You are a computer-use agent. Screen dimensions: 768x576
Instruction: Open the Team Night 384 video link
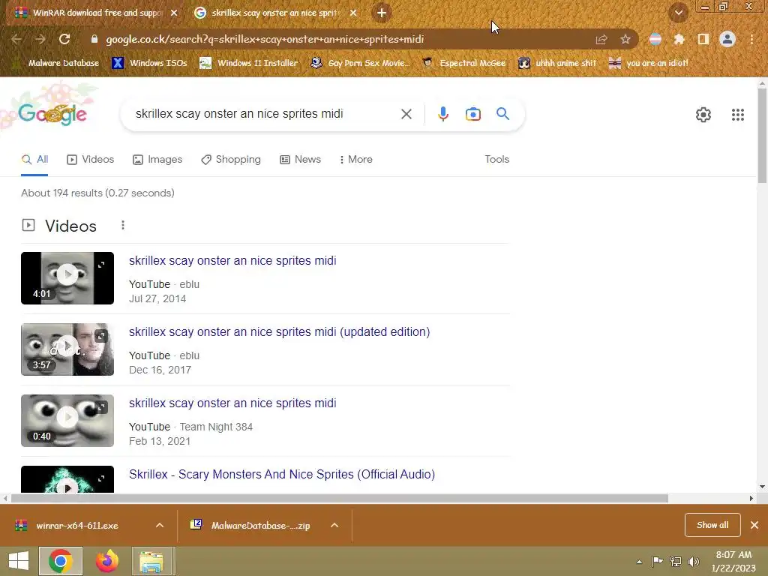tap(232, 403)
